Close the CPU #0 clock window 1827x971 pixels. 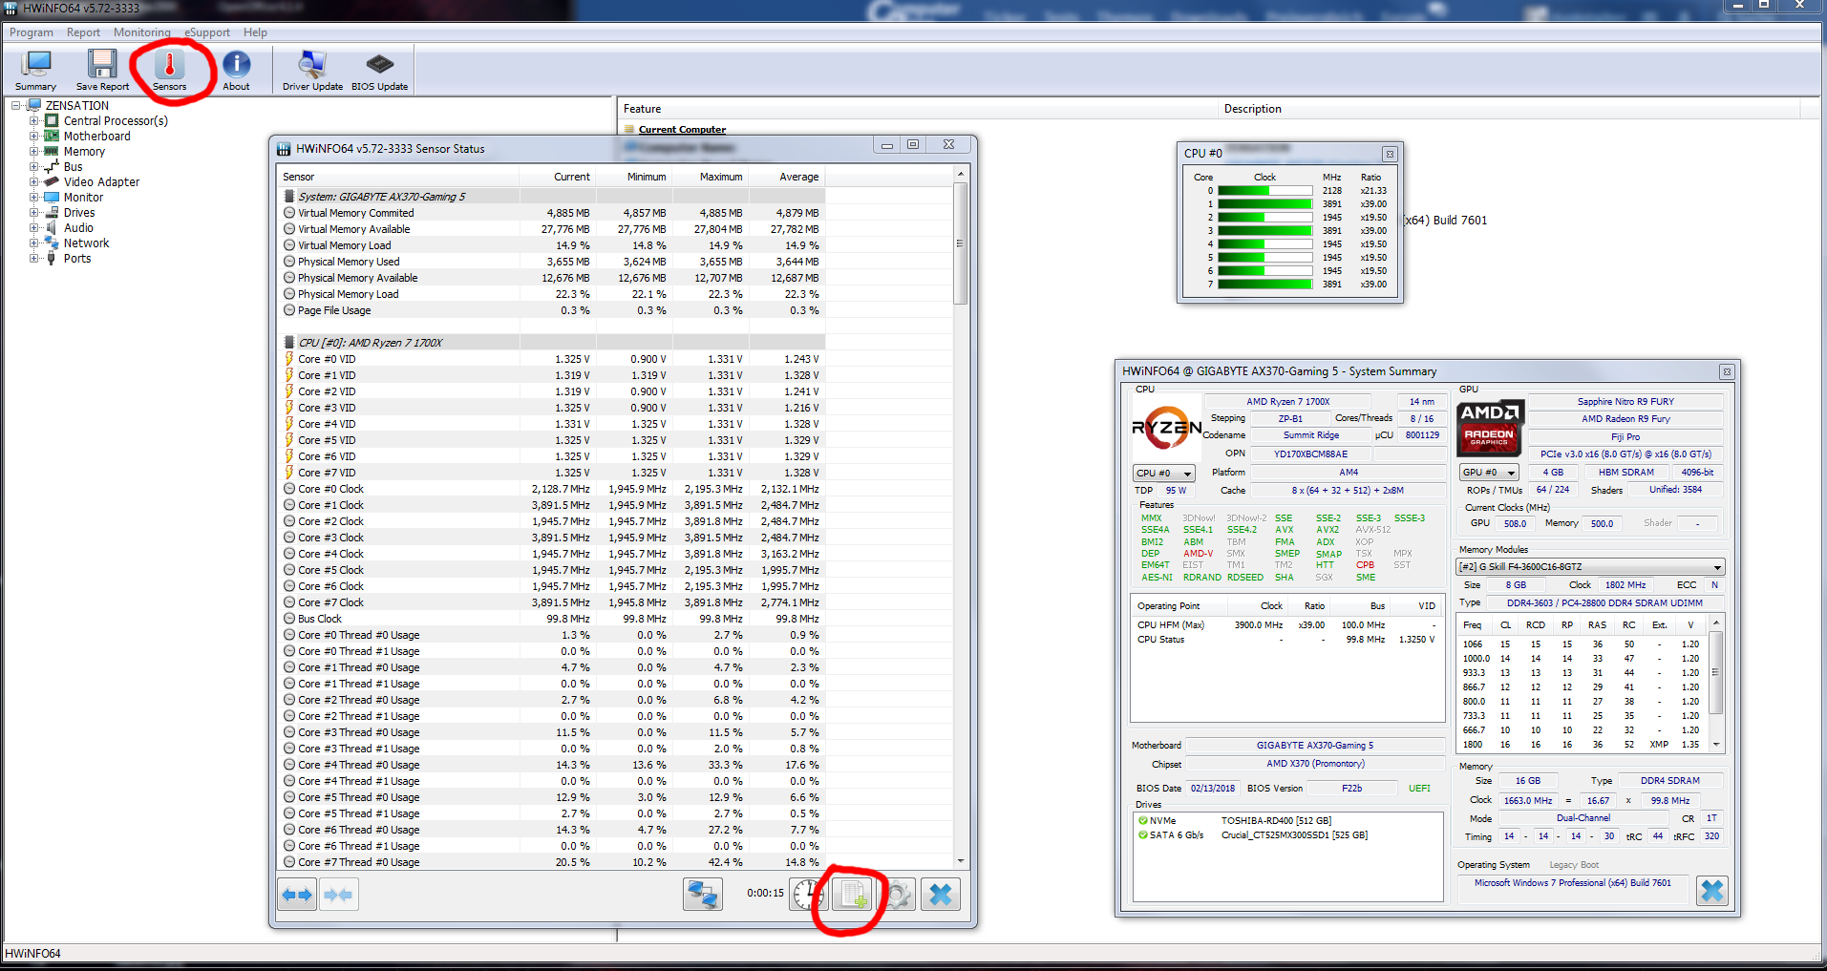1390,154
